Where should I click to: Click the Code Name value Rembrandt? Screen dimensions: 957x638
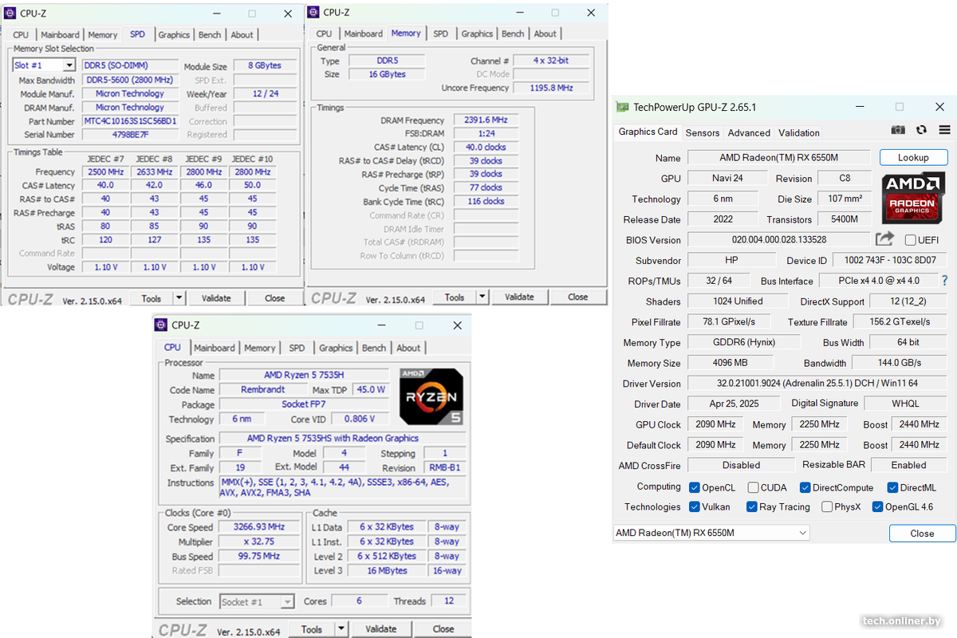click(x=262, y=390)
